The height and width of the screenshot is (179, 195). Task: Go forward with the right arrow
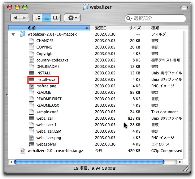[x=25, y=18]
